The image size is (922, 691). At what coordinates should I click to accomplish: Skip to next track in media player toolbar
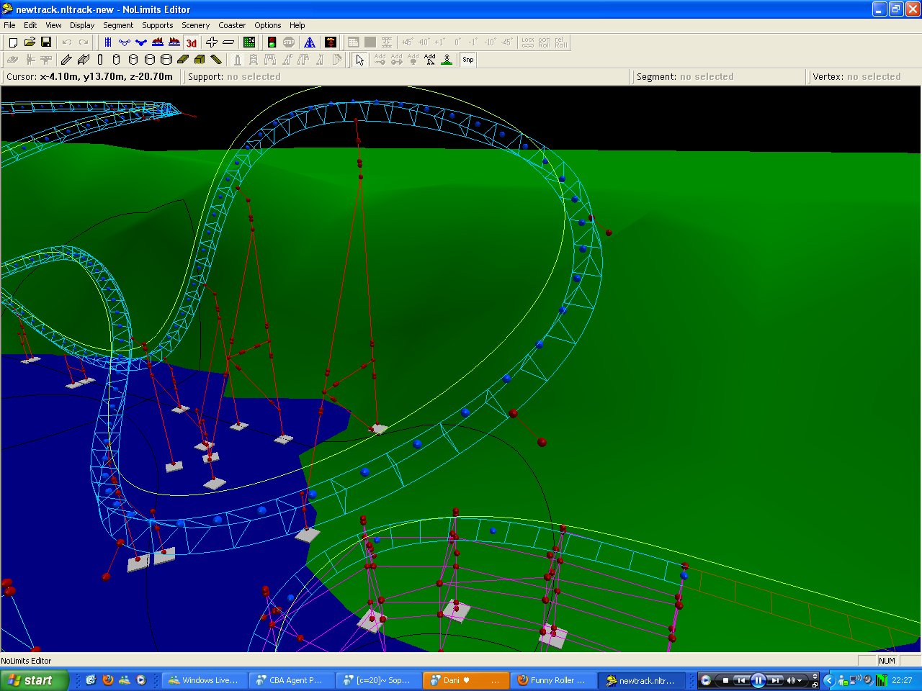pos(775,680)
